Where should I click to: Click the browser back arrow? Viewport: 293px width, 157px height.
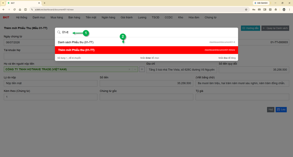click(x=3, y=9)
